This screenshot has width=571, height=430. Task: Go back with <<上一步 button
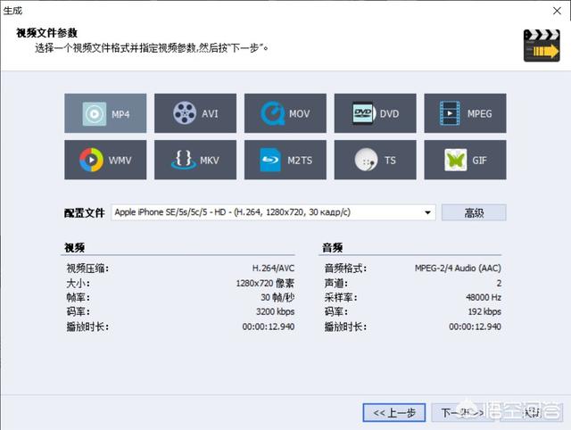coord(393,412)
